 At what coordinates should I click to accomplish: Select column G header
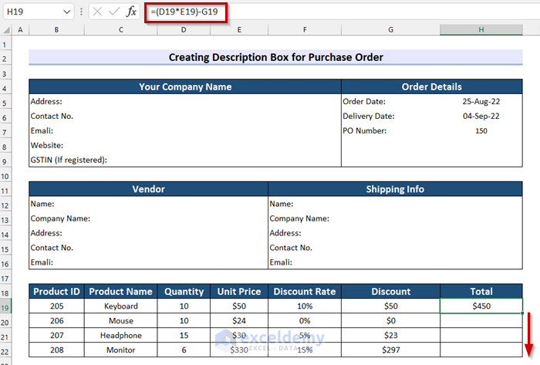[x=390, y=30]
